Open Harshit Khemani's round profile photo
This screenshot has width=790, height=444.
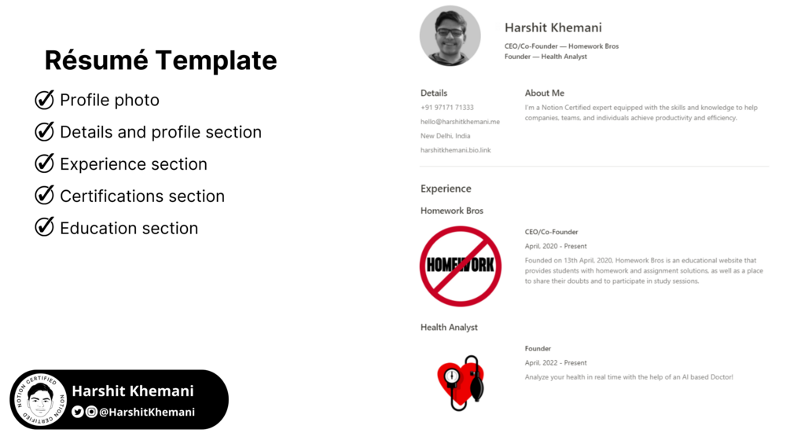coord(450,36)
